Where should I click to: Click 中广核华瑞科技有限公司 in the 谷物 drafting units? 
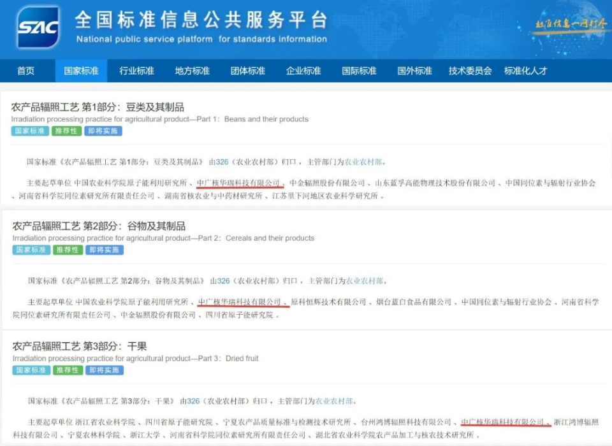click(240, 302)
